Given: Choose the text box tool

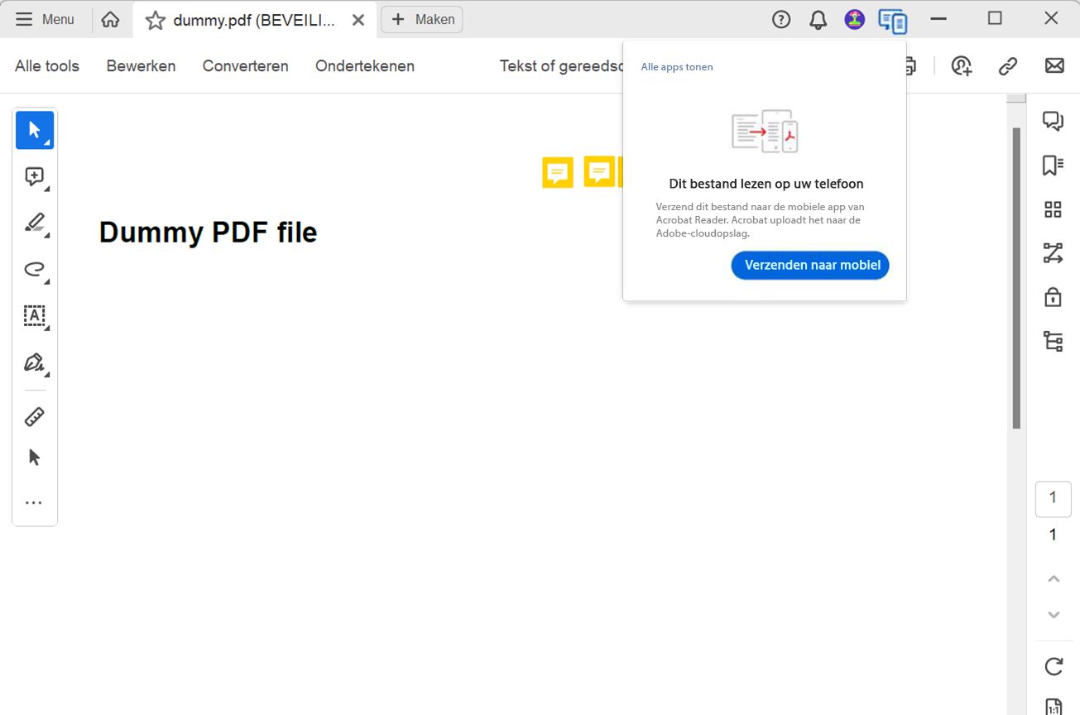Looking at the screenshot, I should click(x=35, y=315).
